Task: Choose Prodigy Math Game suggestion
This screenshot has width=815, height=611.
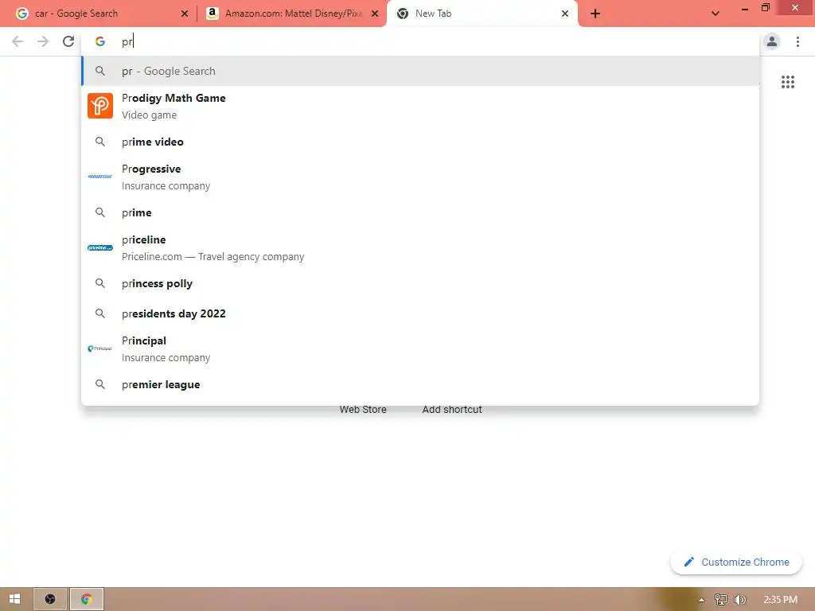Action: (420, 106)
